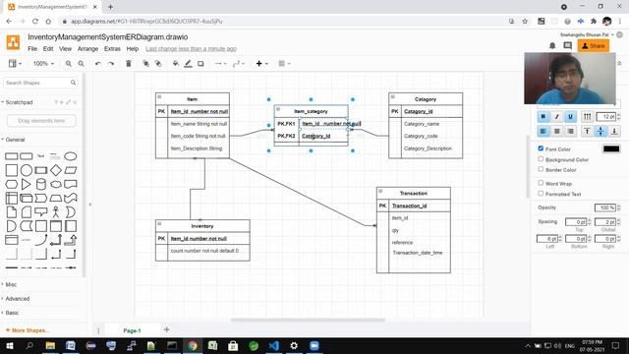Open the Help menu

pyautogui.click(x=133, y=48)
